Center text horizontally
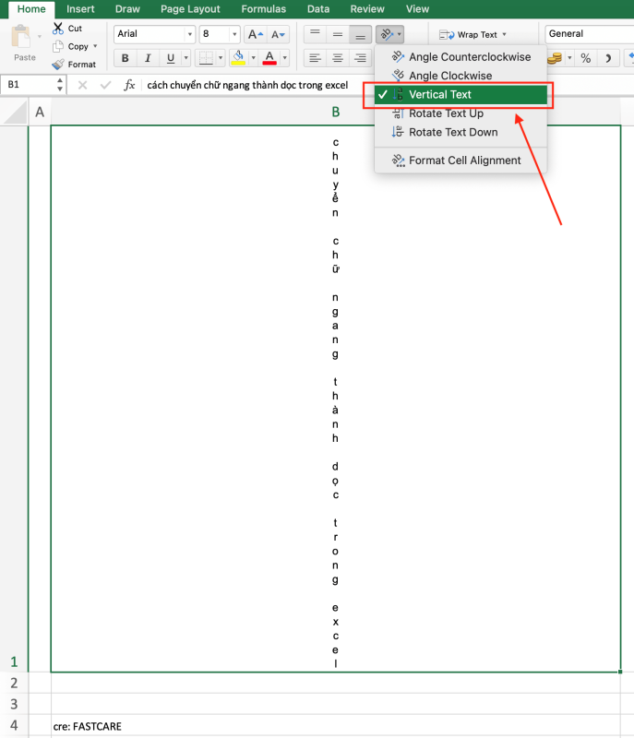 [338, 58]
